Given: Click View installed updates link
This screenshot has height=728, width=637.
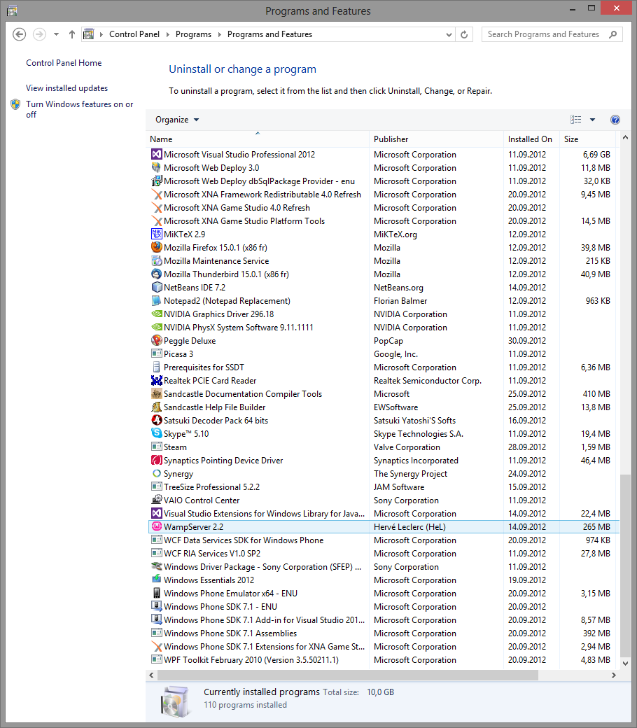Looking at the screenshot, I should pos(66,88).
